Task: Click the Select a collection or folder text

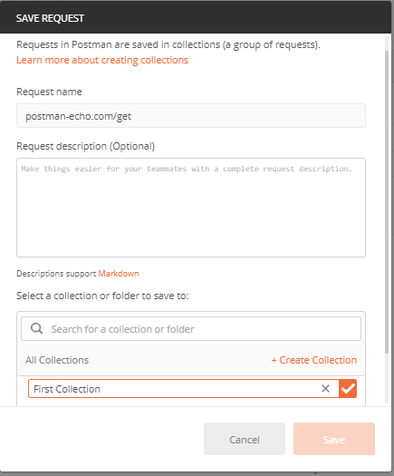Action: (x=102, y=296)
